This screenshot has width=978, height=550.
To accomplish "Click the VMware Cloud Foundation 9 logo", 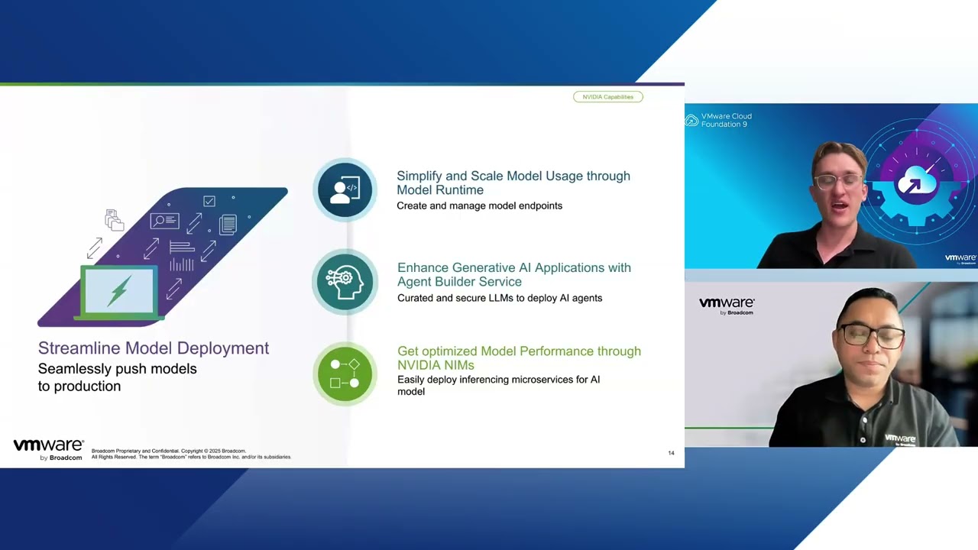I will click(719, 120).
